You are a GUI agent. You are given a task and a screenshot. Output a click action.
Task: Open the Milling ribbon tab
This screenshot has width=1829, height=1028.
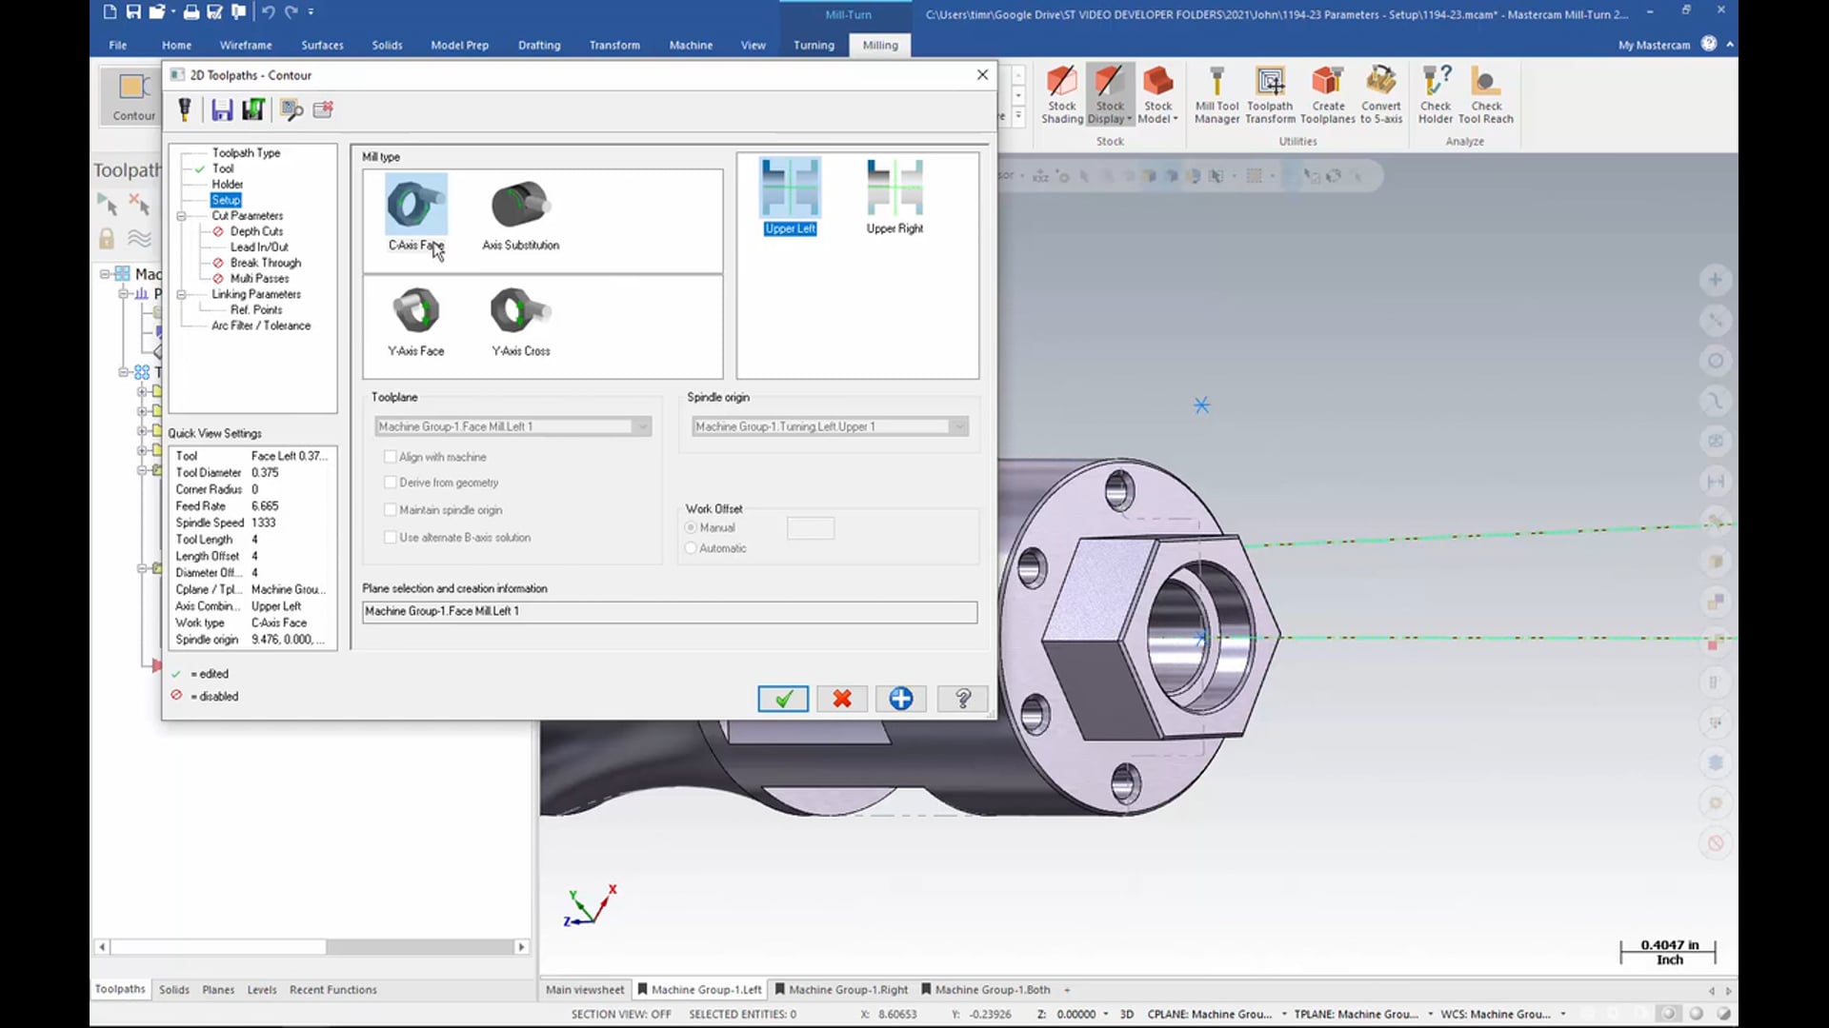pyautogui.click(x=880, y=45)
